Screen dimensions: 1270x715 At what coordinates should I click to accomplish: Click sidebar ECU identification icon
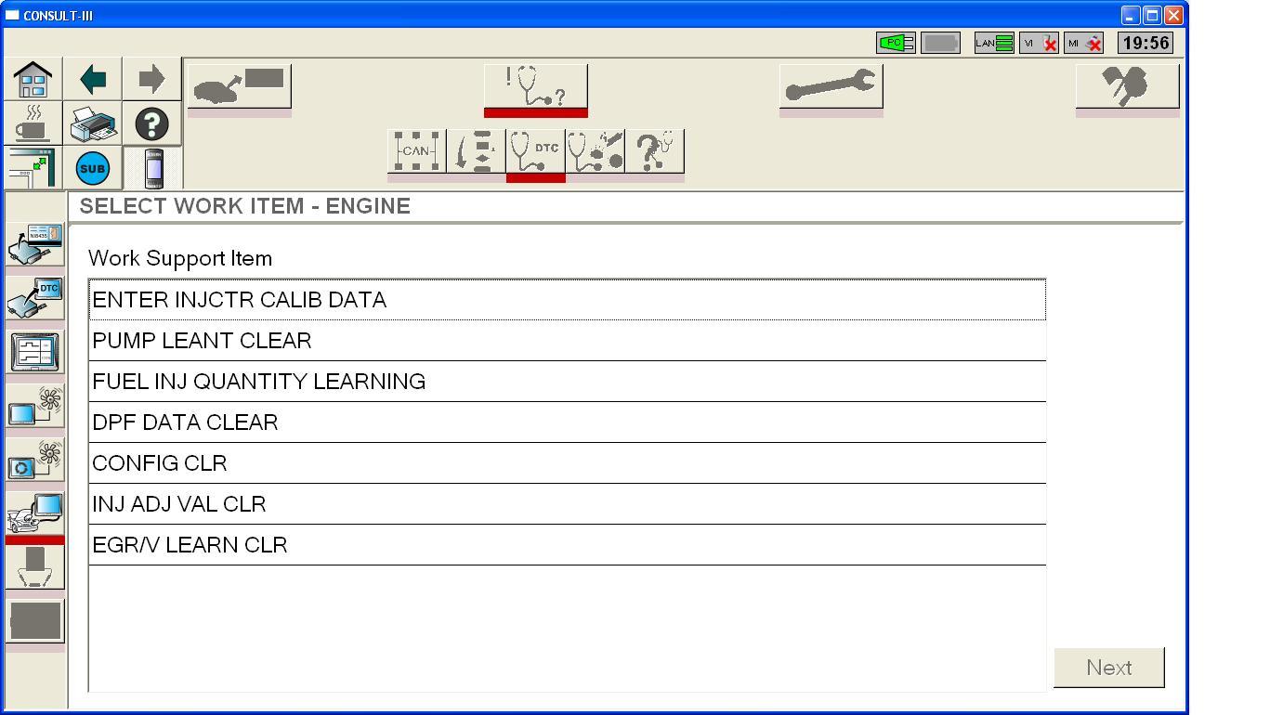(x=34, y=244)
